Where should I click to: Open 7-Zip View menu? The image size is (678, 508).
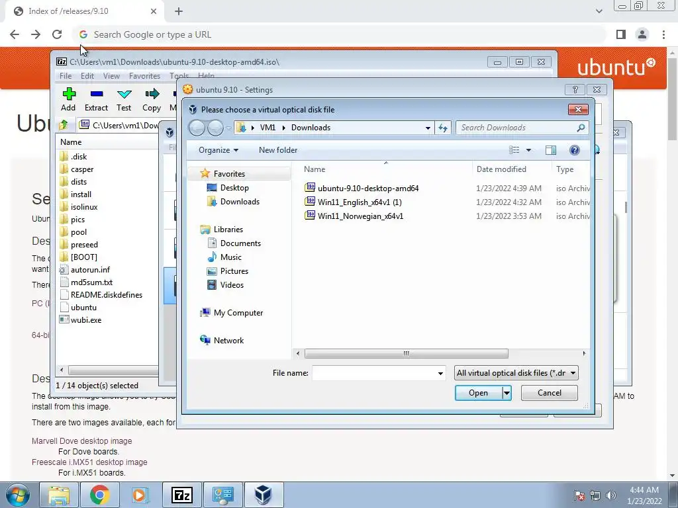click(x=111, y=76)
